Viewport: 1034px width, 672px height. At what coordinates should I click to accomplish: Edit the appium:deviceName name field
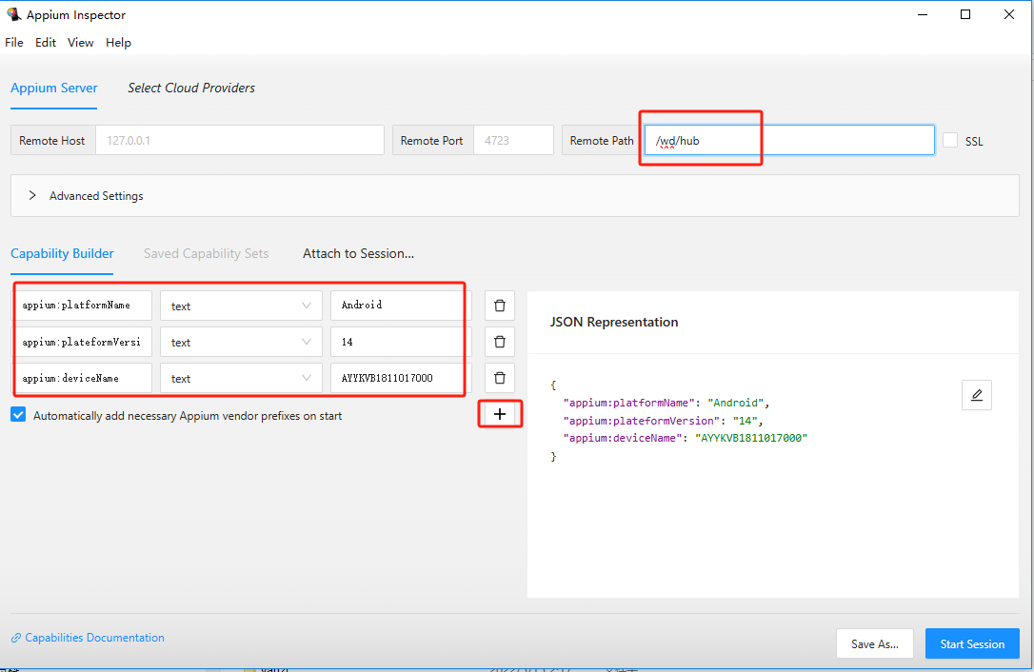point(83,378)
